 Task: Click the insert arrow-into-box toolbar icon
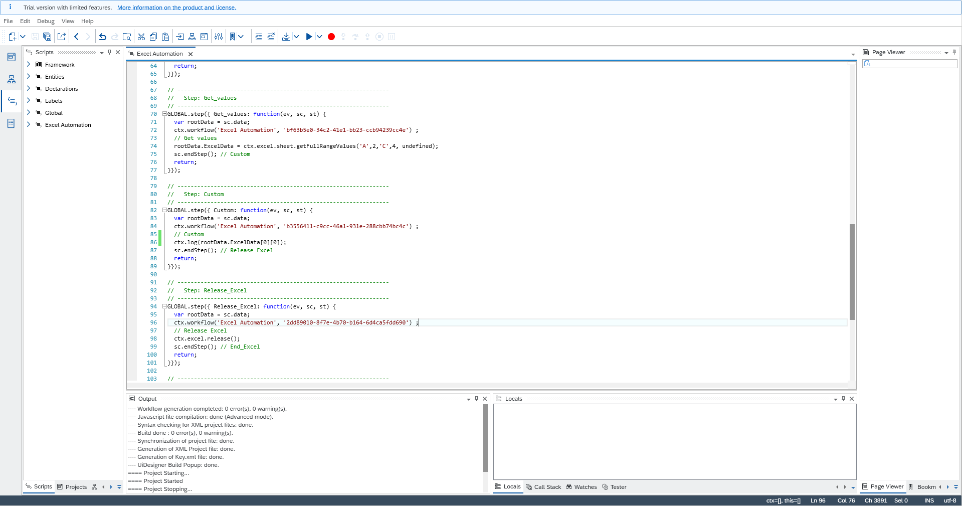[180, 37]
